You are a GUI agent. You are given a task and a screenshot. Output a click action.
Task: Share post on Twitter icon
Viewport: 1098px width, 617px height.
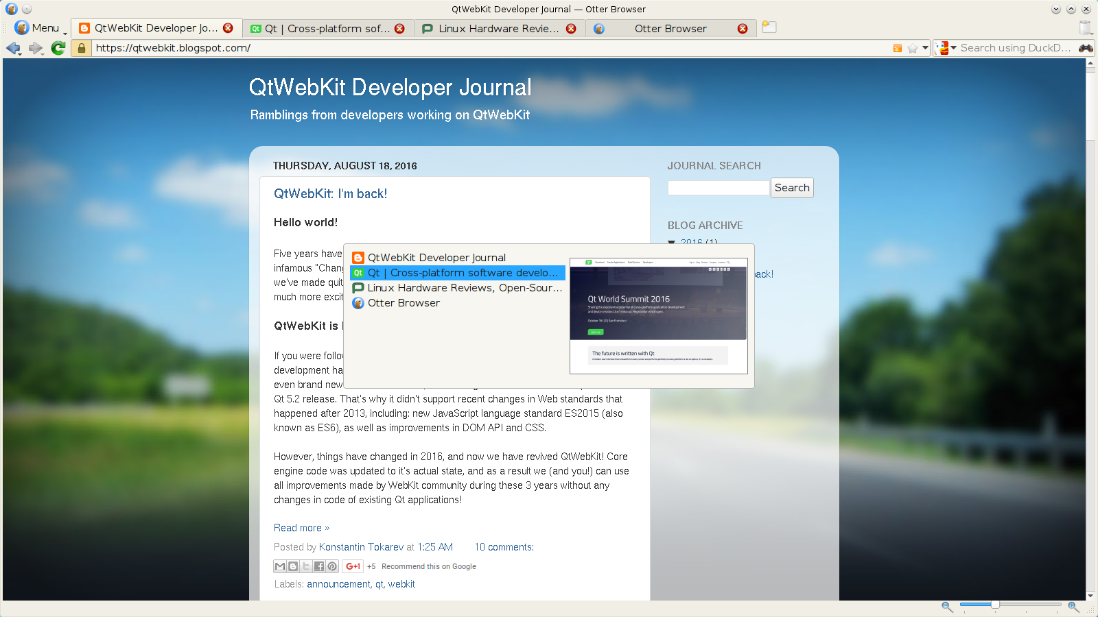click(306, 566)
